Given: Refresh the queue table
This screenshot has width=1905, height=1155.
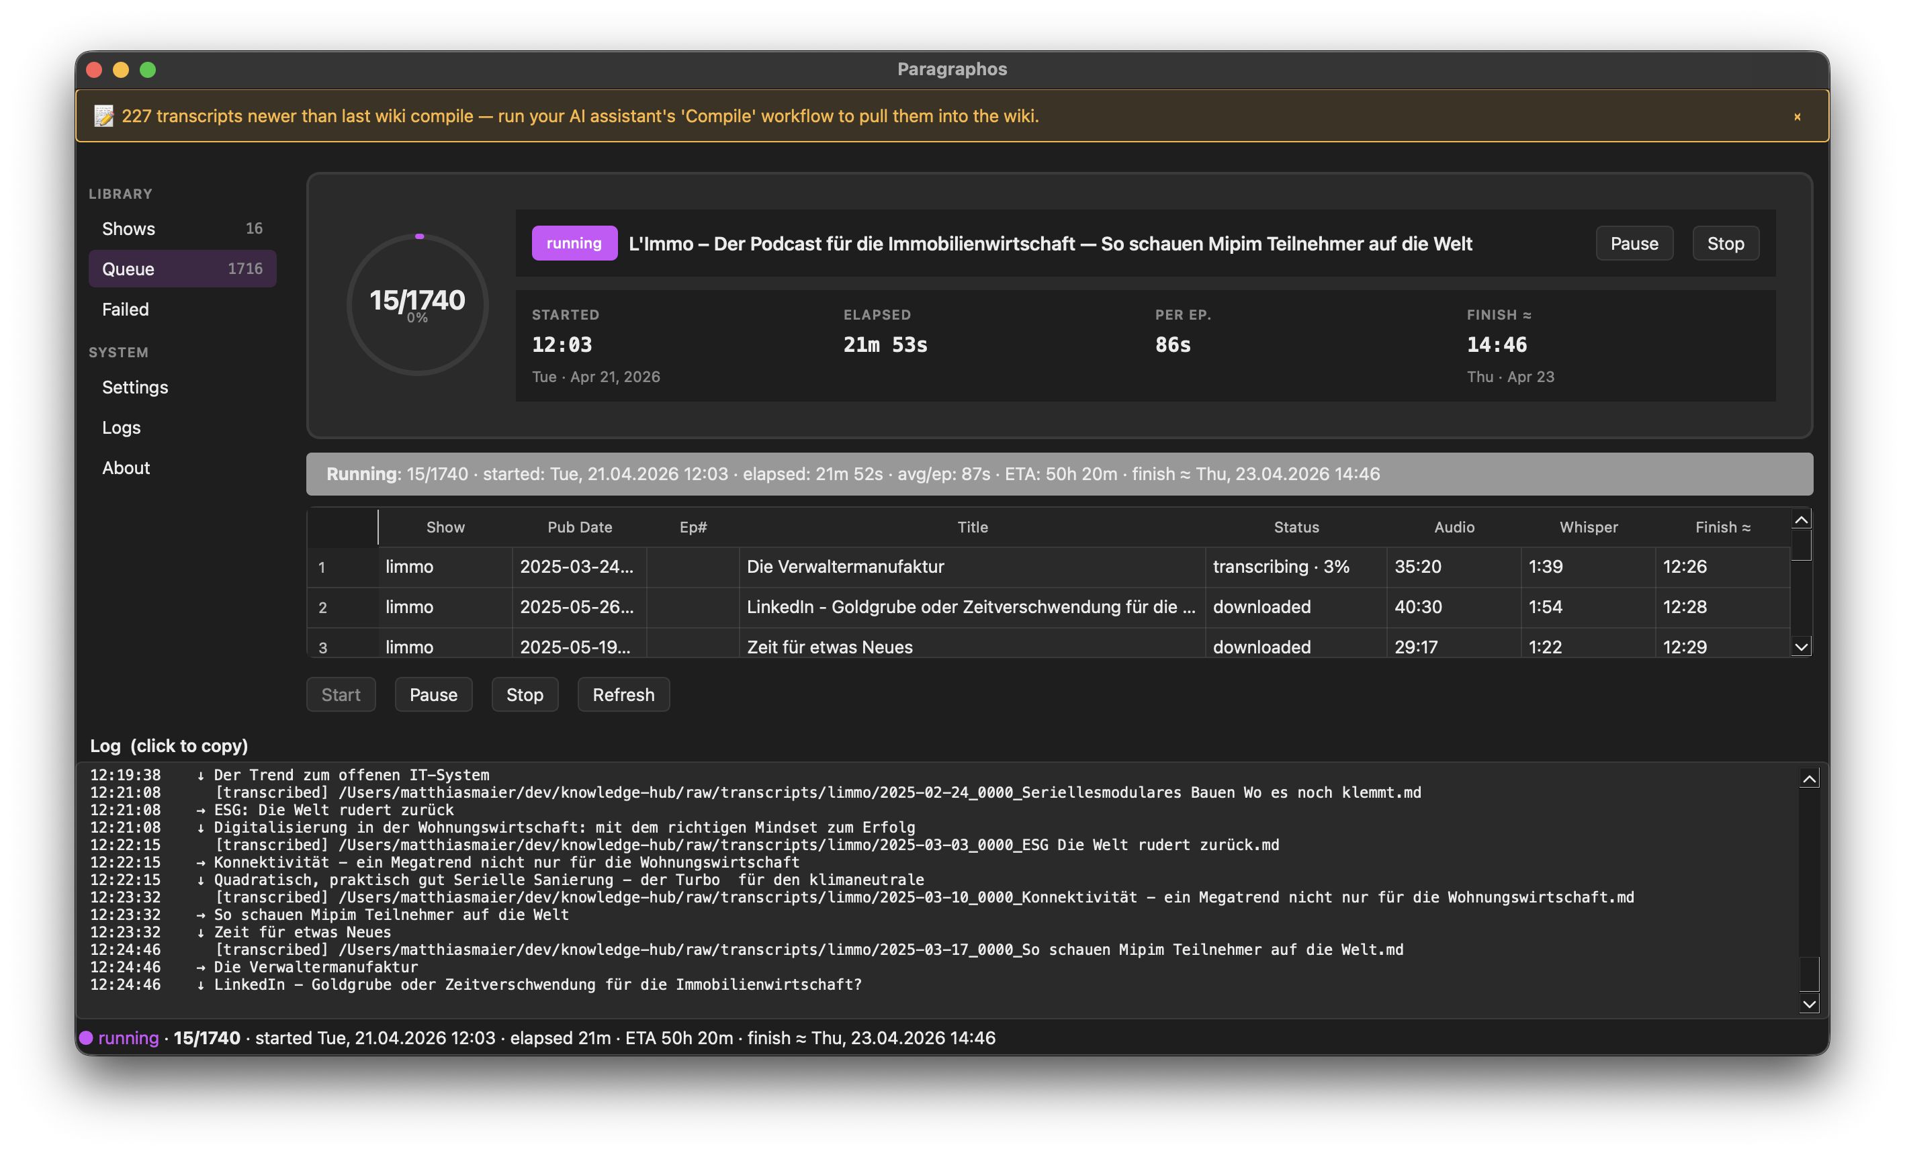Looking at the screenshot, I should pyautogui.click(x=624, y=694).
